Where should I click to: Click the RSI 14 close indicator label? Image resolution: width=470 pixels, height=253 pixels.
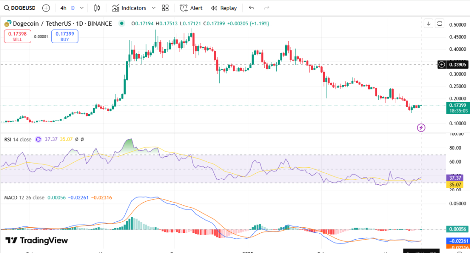[18, 139]
